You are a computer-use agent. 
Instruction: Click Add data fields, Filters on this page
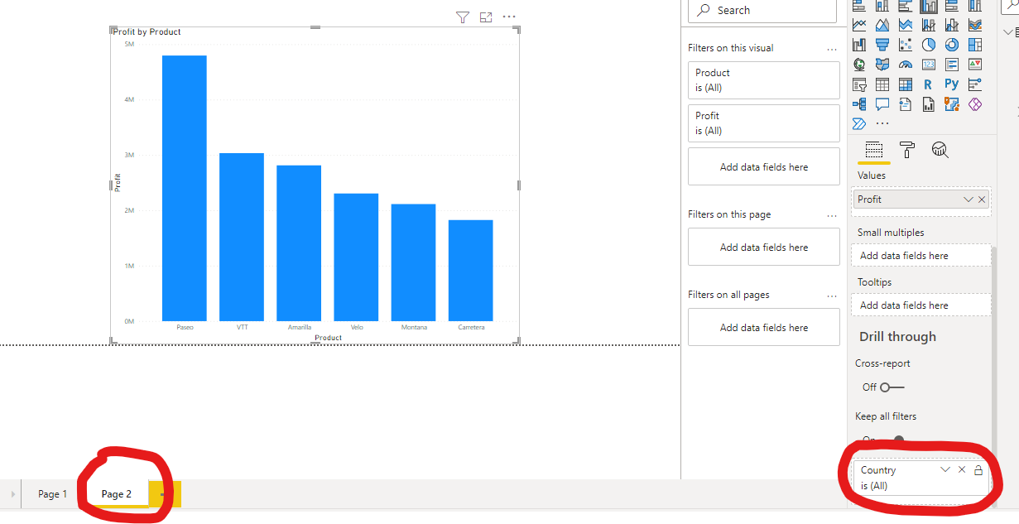[x=764, y=248]
